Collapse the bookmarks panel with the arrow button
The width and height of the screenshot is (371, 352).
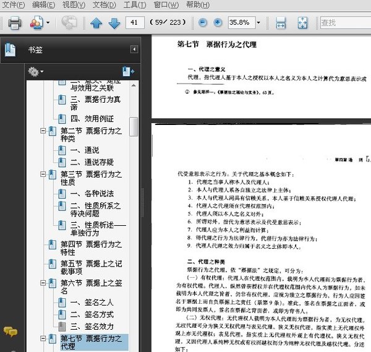pyautogui.click(x=134, y=49)
